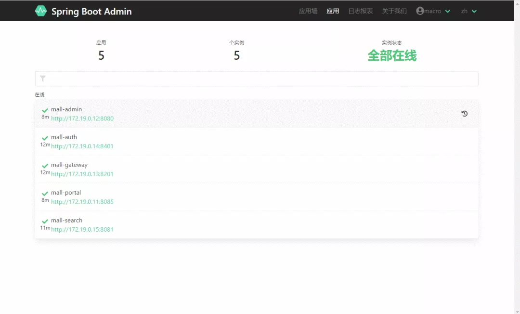Select the mall-gateway application name
Viewport: 520px width, 314px height.
[x=69, y=165]
